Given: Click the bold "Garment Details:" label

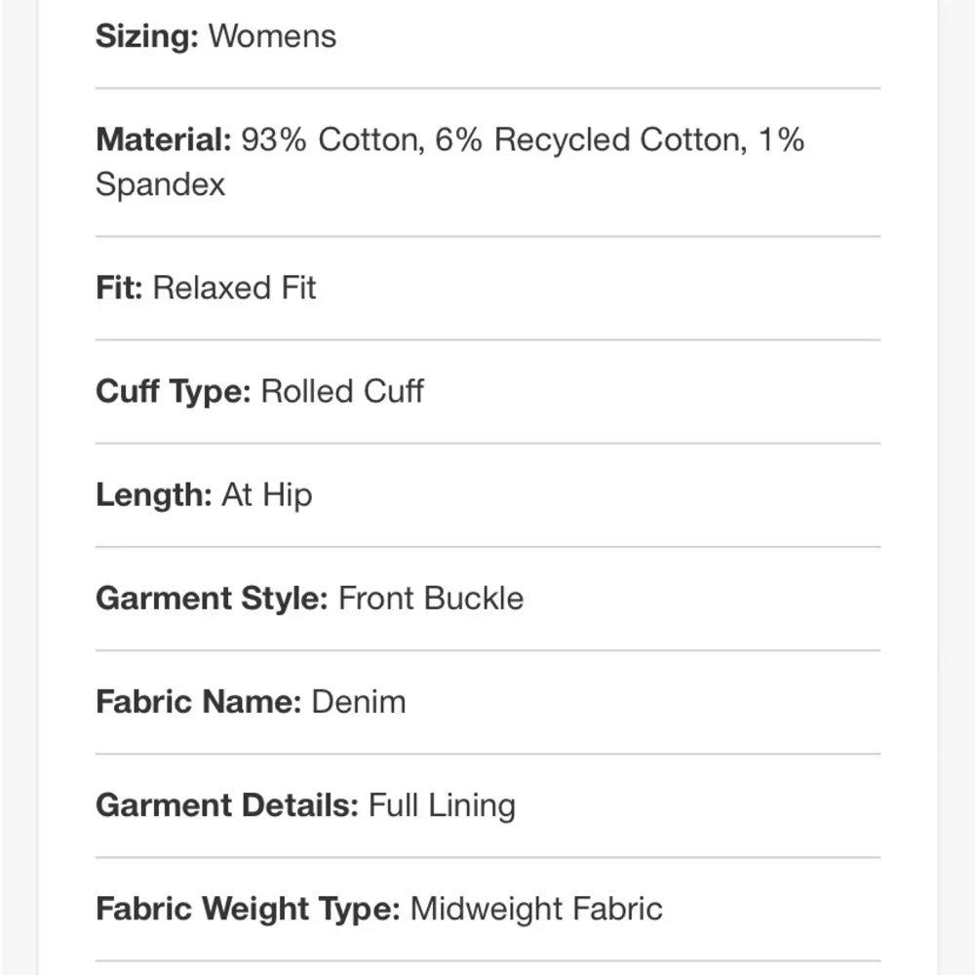Looking at the screenshot, I should 227,805.
